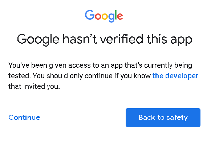Click the yellow o in the Google logo
211x142 pixels.
click(x=105, y=16)
